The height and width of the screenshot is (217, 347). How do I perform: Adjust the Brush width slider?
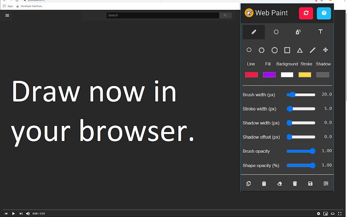click(x=301, y=95)
